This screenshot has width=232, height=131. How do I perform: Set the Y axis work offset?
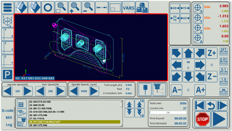pos(198,18)
